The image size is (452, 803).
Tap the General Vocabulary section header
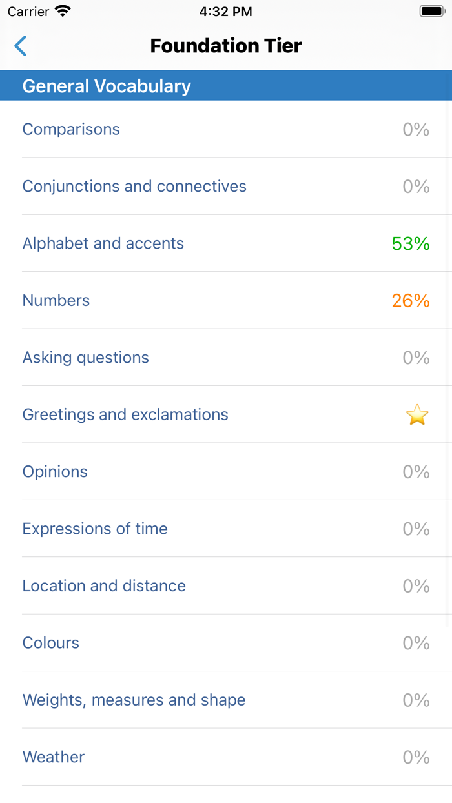click(x=107, y=85)
